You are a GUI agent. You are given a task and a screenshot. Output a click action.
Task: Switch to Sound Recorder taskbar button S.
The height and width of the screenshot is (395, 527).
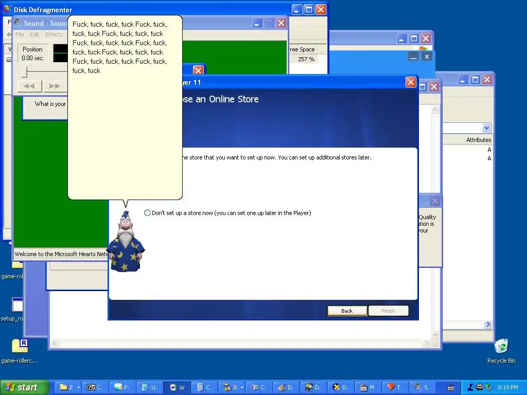[423, 387]
